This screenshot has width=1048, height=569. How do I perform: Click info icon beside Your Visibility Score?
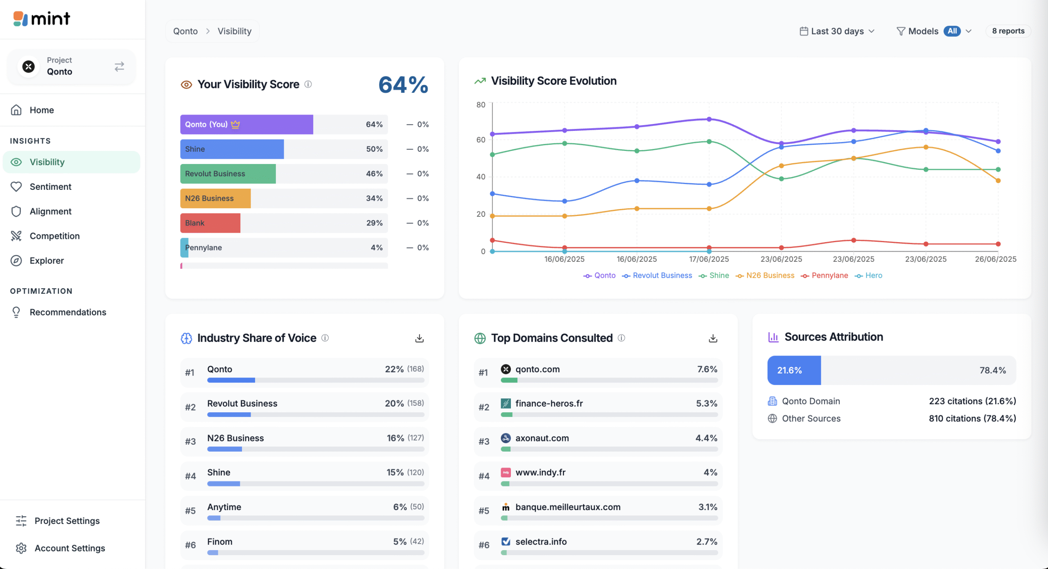click(x=308, y=84)
